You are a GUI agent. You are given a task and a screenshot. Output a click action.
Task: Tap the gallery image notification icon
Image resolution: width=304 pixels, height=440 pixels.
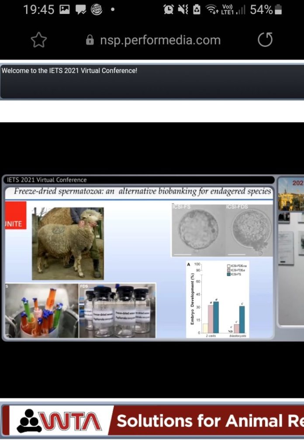(65, 10)
